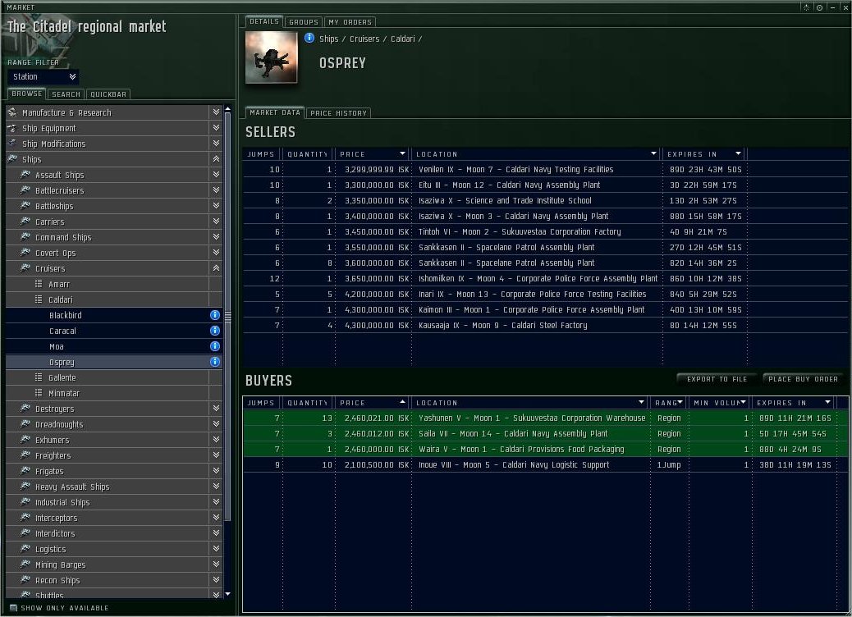Image resolution: width=852 pixels, height=617 pixels.
Task: Click the Covert Ops group icon
Action: coord(25,253)
